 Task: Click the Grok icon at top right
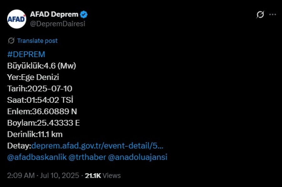260,14
